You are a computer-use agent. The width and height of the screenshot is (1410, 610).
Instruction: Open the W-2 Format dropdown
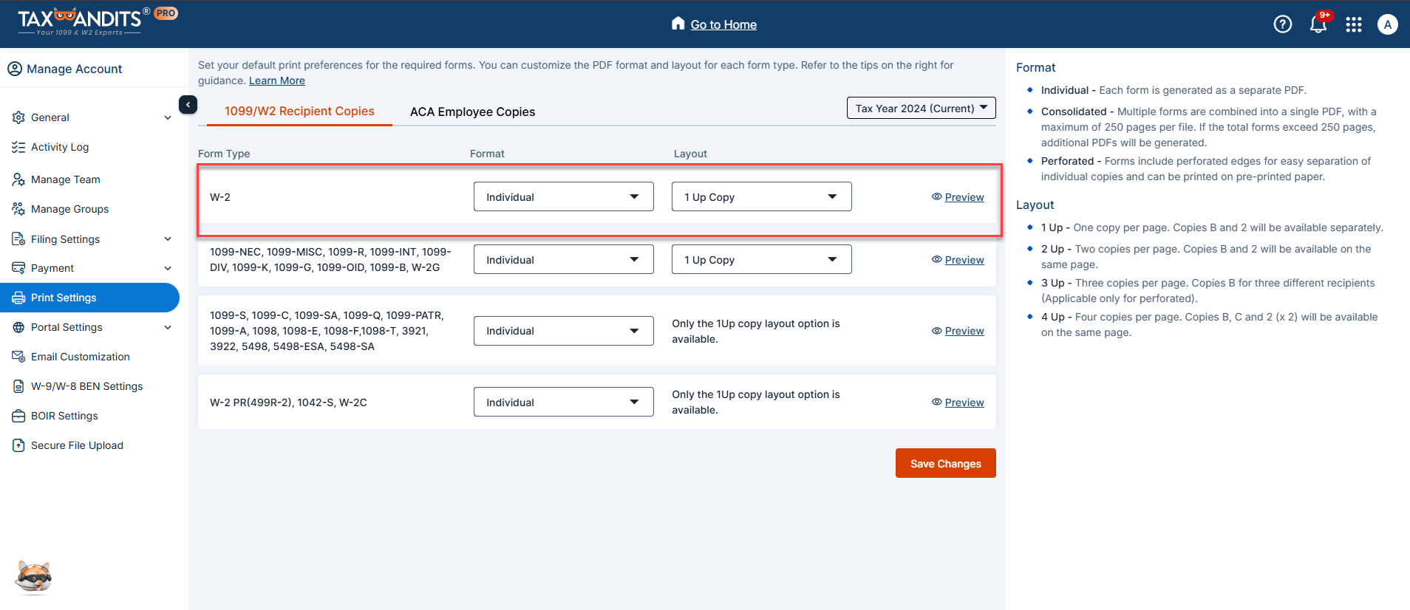tap(563, 196)
